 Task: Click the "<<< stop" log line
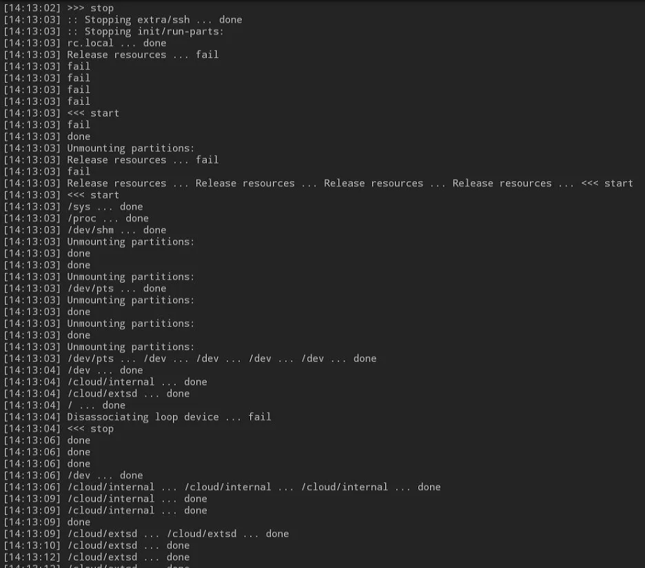[90, 429]
